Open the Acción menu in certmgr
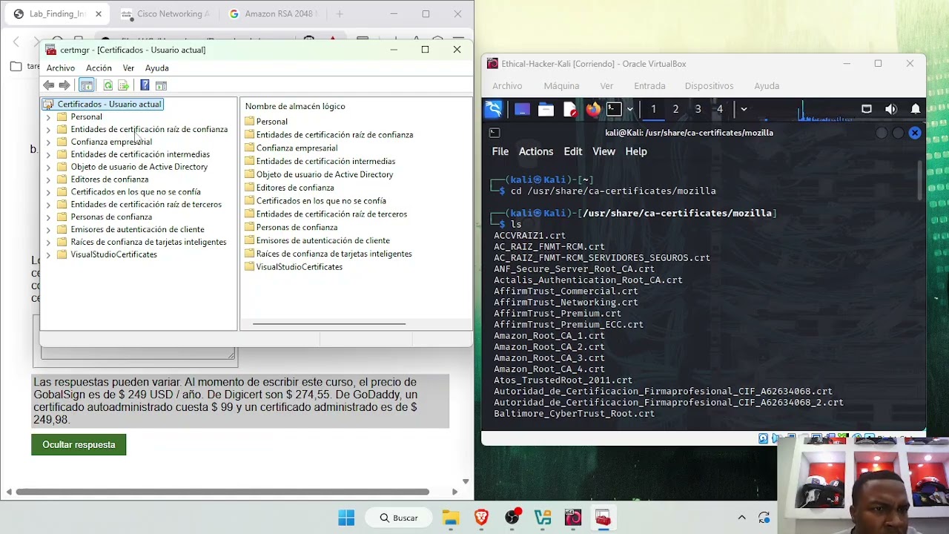Screen dimensions: 949x534 [x=99, y=68]
